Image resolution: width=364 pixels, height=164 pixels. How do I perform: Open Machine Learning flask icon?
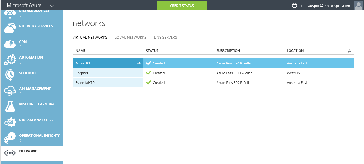[10, 106]
